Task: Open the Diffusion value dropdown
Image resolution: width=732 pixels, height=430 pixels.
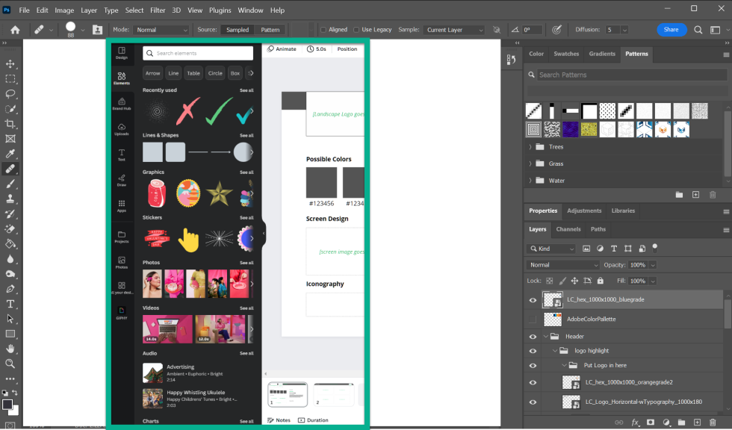Action: tap(624, 30)
